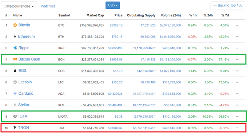The height and width of the screenshot is (133, 247).
Task: Click the Ethereum diamond logo icon
Action: pos(15,36)
